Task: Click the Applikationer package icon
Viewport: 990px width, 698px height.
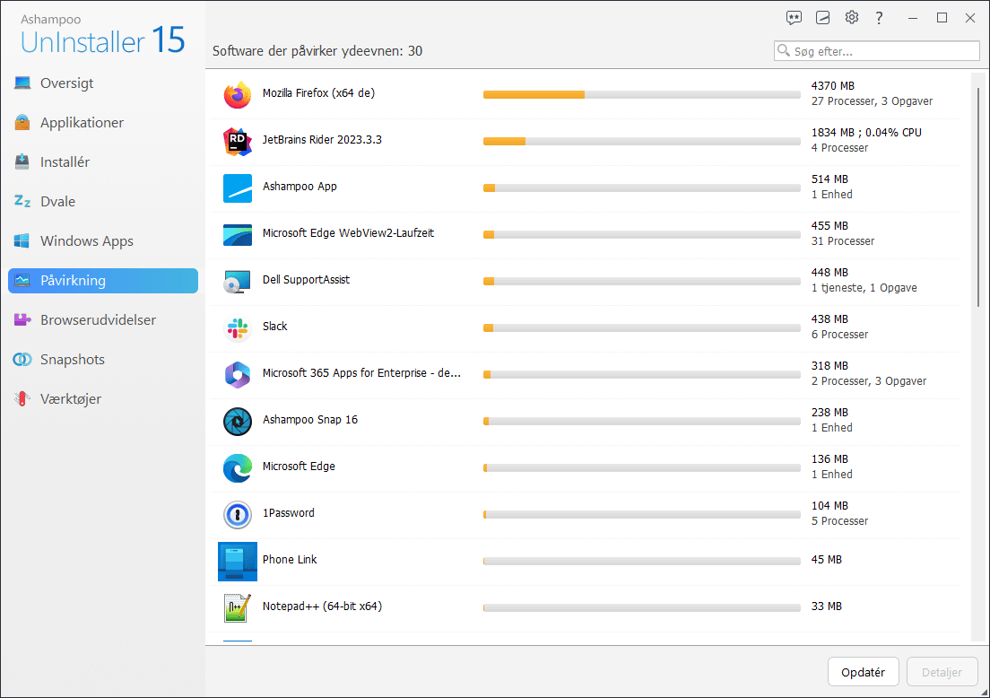Action: [x=22, y=123]
